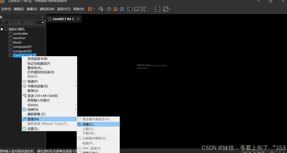Click VNC 连接(V) submenu entry

(98, 148)
